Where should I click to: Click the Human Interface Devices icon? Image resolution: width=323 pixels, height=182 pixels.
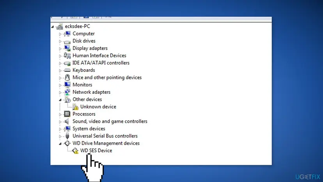67,55
